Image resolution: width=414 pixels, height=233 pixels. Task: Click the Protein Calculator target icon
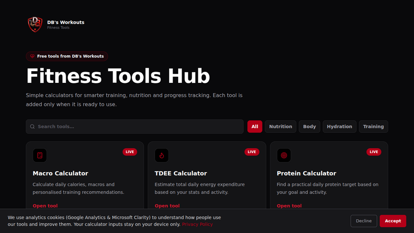(284, 155)
